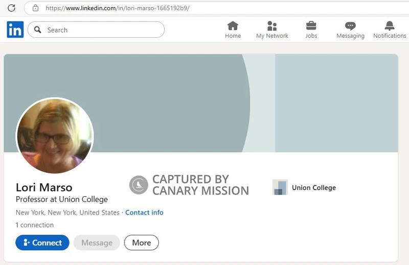Go to Home in the navigation bar
Screen dimensions: 409x265
click(x=233, y=30)
